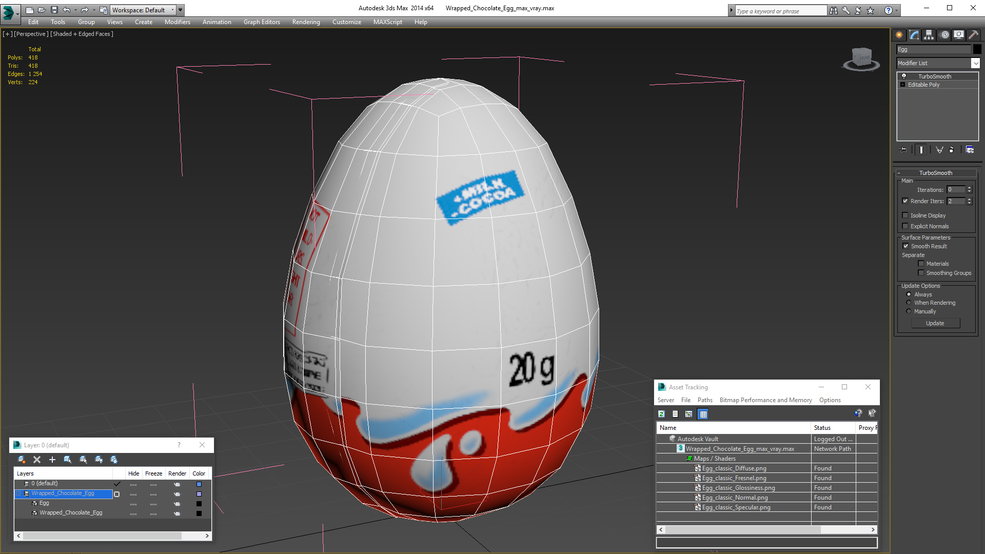
Task: Enable Separate by Materials checkbox
Action: [921, 264]
